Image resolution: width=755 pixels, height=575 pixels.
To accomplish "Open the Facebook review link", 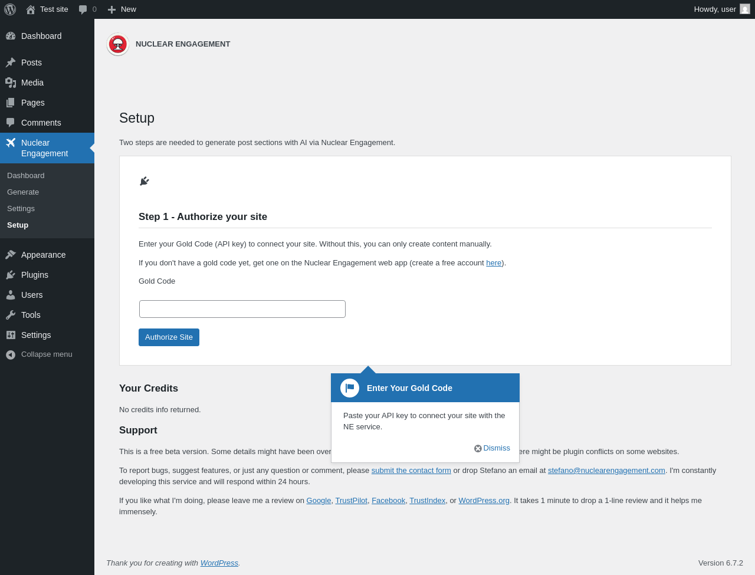I will 389,501.
